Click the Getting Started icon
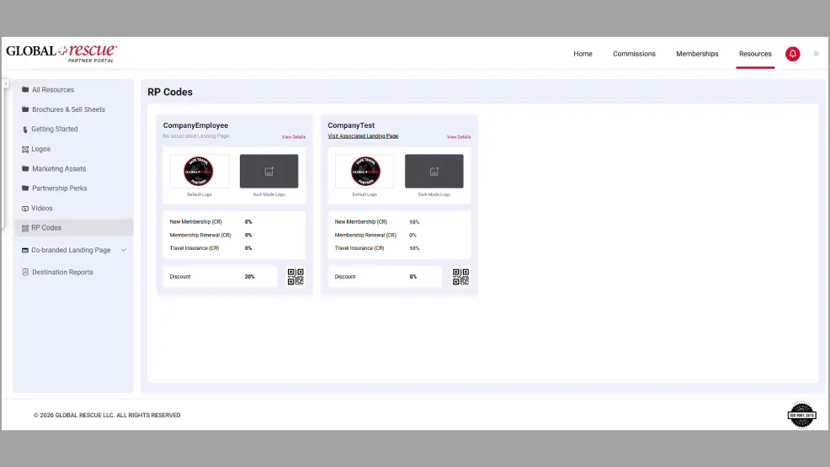The image size is (830, 467). 25,129
